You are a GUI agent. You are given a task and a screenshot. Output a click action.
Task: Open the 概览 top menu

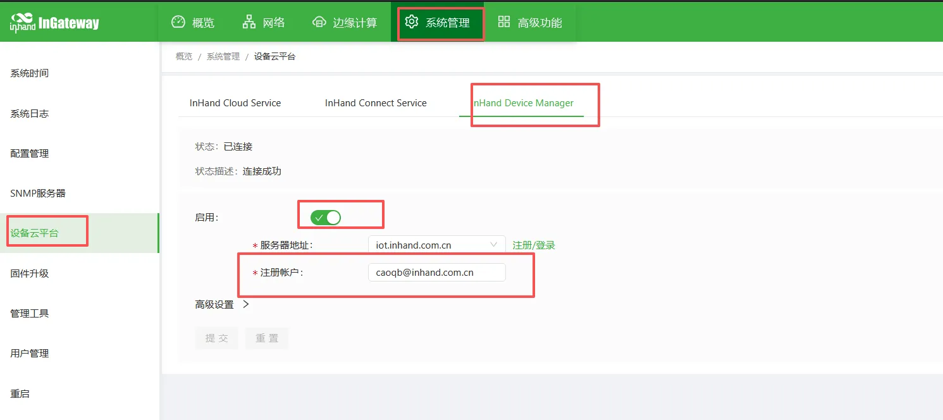tap(194, 23)
